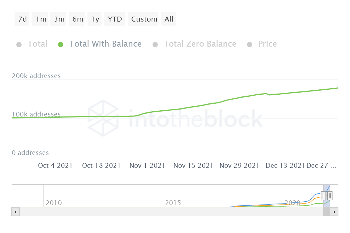
Task: Toggle the Total series legend
Action: tap(37, 44)
